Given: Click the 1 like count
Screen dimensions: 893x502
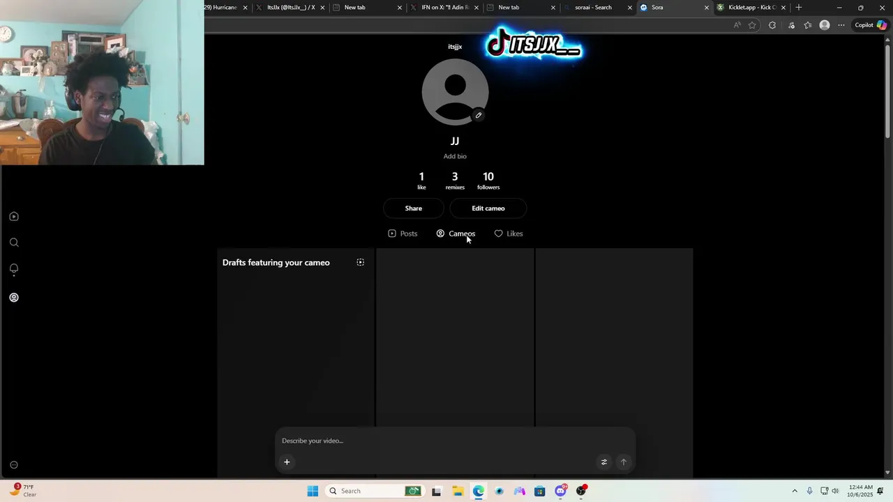Looking at the screenshot, I should [x=421, y=181].
